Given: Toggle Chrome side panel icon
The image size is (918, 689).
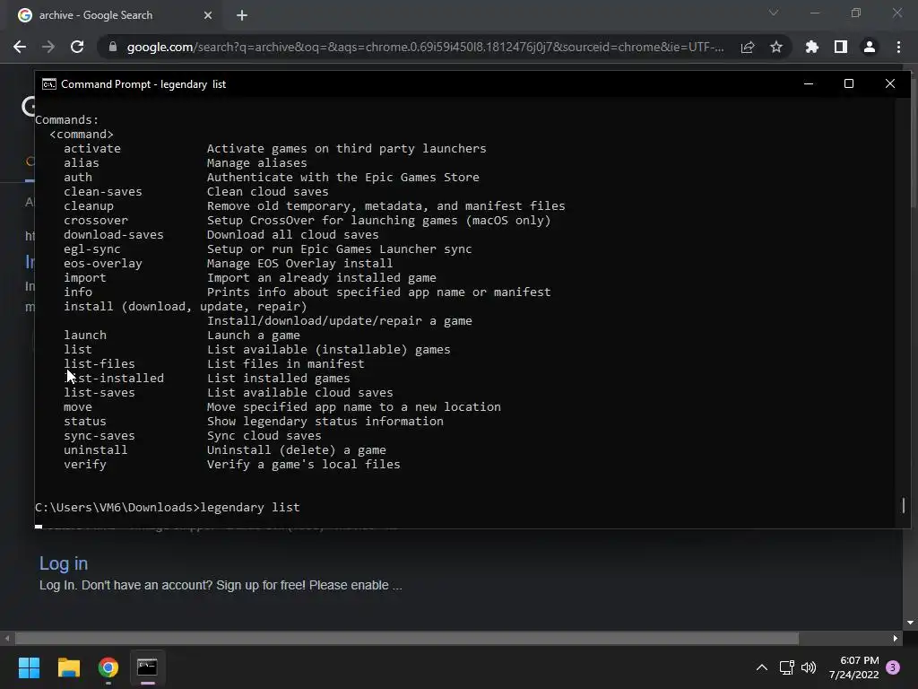Looking at the screenshot, I should click(841, 47).
